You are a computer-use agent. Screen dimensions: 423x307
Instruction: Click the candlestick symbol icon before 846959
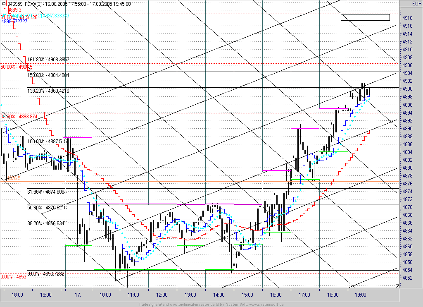(3, 4)
